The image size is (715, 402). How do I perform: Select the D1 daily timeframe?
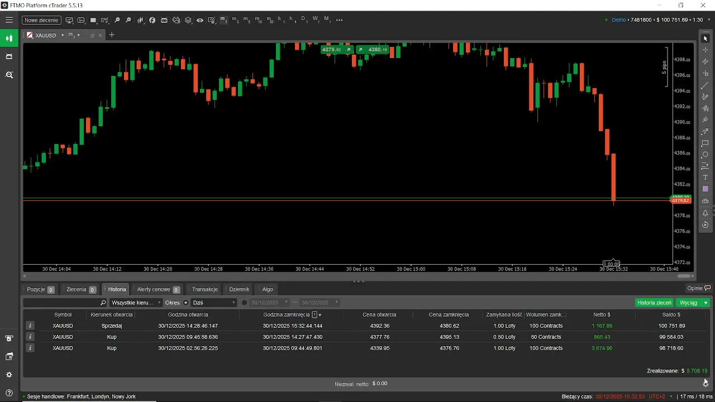[x=304, y=20]
